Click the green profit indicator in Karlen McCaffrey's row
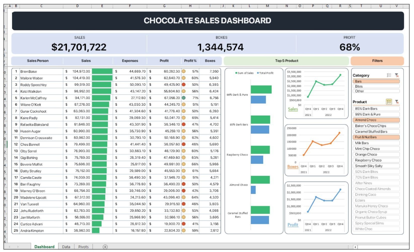Image resolution: width=414 pixels, height=252 pixels. (184, 98)
